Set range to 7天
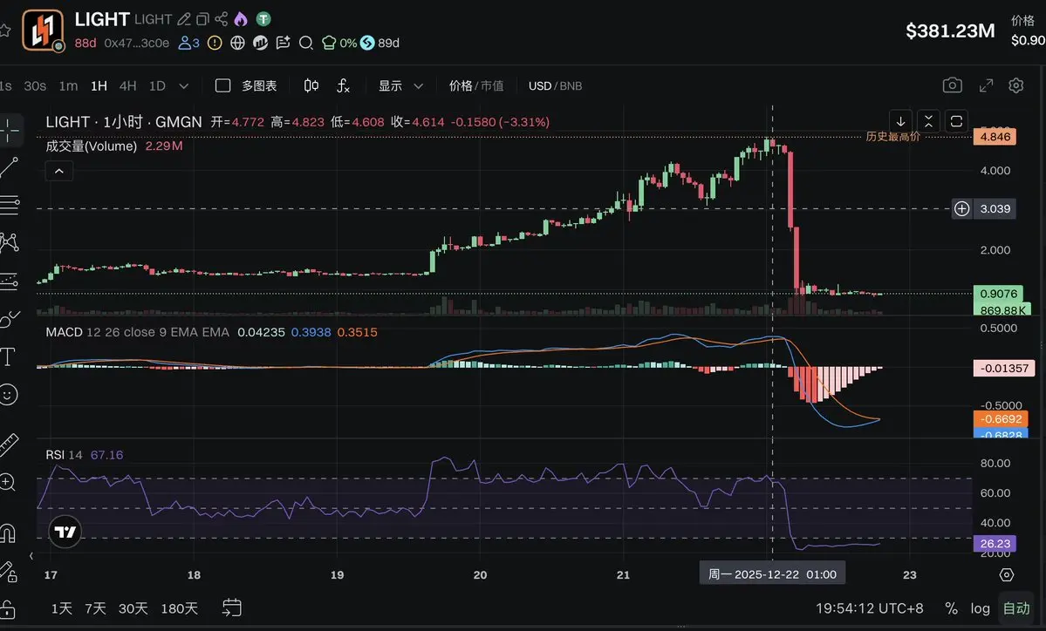This screenshot has height=631, width=1046. pyautogui.click(x=95, y=608)
